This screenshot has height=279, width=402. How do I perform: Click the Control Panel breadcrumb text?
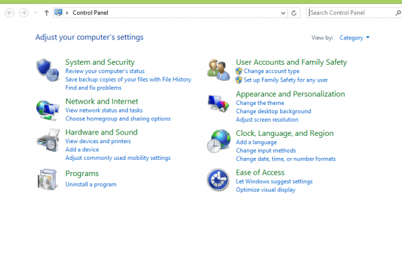[90, 13]
